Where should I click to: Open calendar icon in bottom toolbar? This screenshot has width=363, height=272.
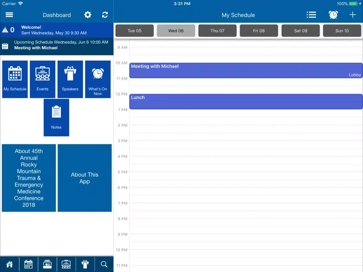(28, 264)
